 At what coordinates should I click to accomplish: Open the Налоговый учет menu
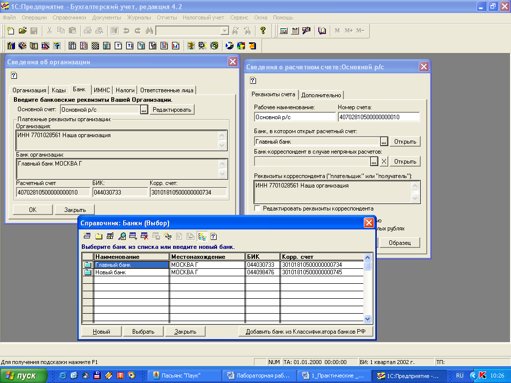click(x=203, y=17)
